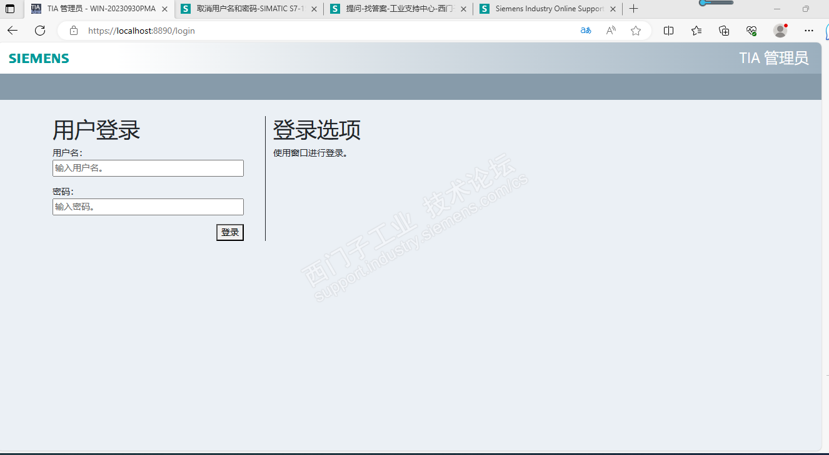Click the TIA 管理员 header title
The width and height of the screenshot is (829, 455).
pos(774,58)
